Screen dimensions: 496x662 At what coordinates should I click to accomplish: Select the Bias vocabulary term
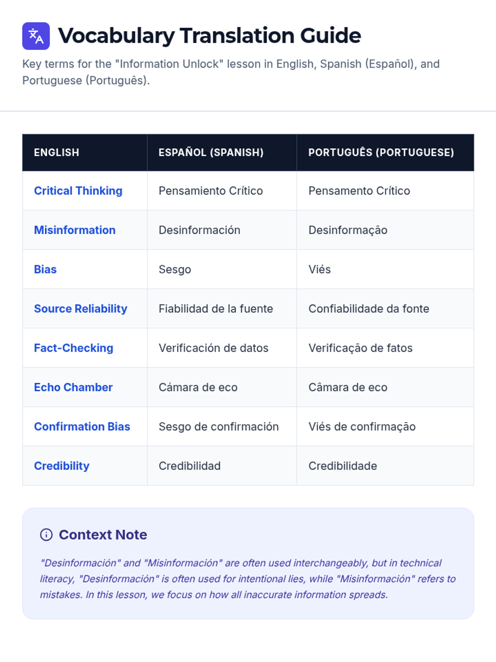(45, 269)
